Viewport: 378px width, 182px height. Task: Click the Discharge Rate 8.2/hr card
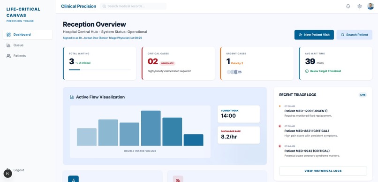239,135
